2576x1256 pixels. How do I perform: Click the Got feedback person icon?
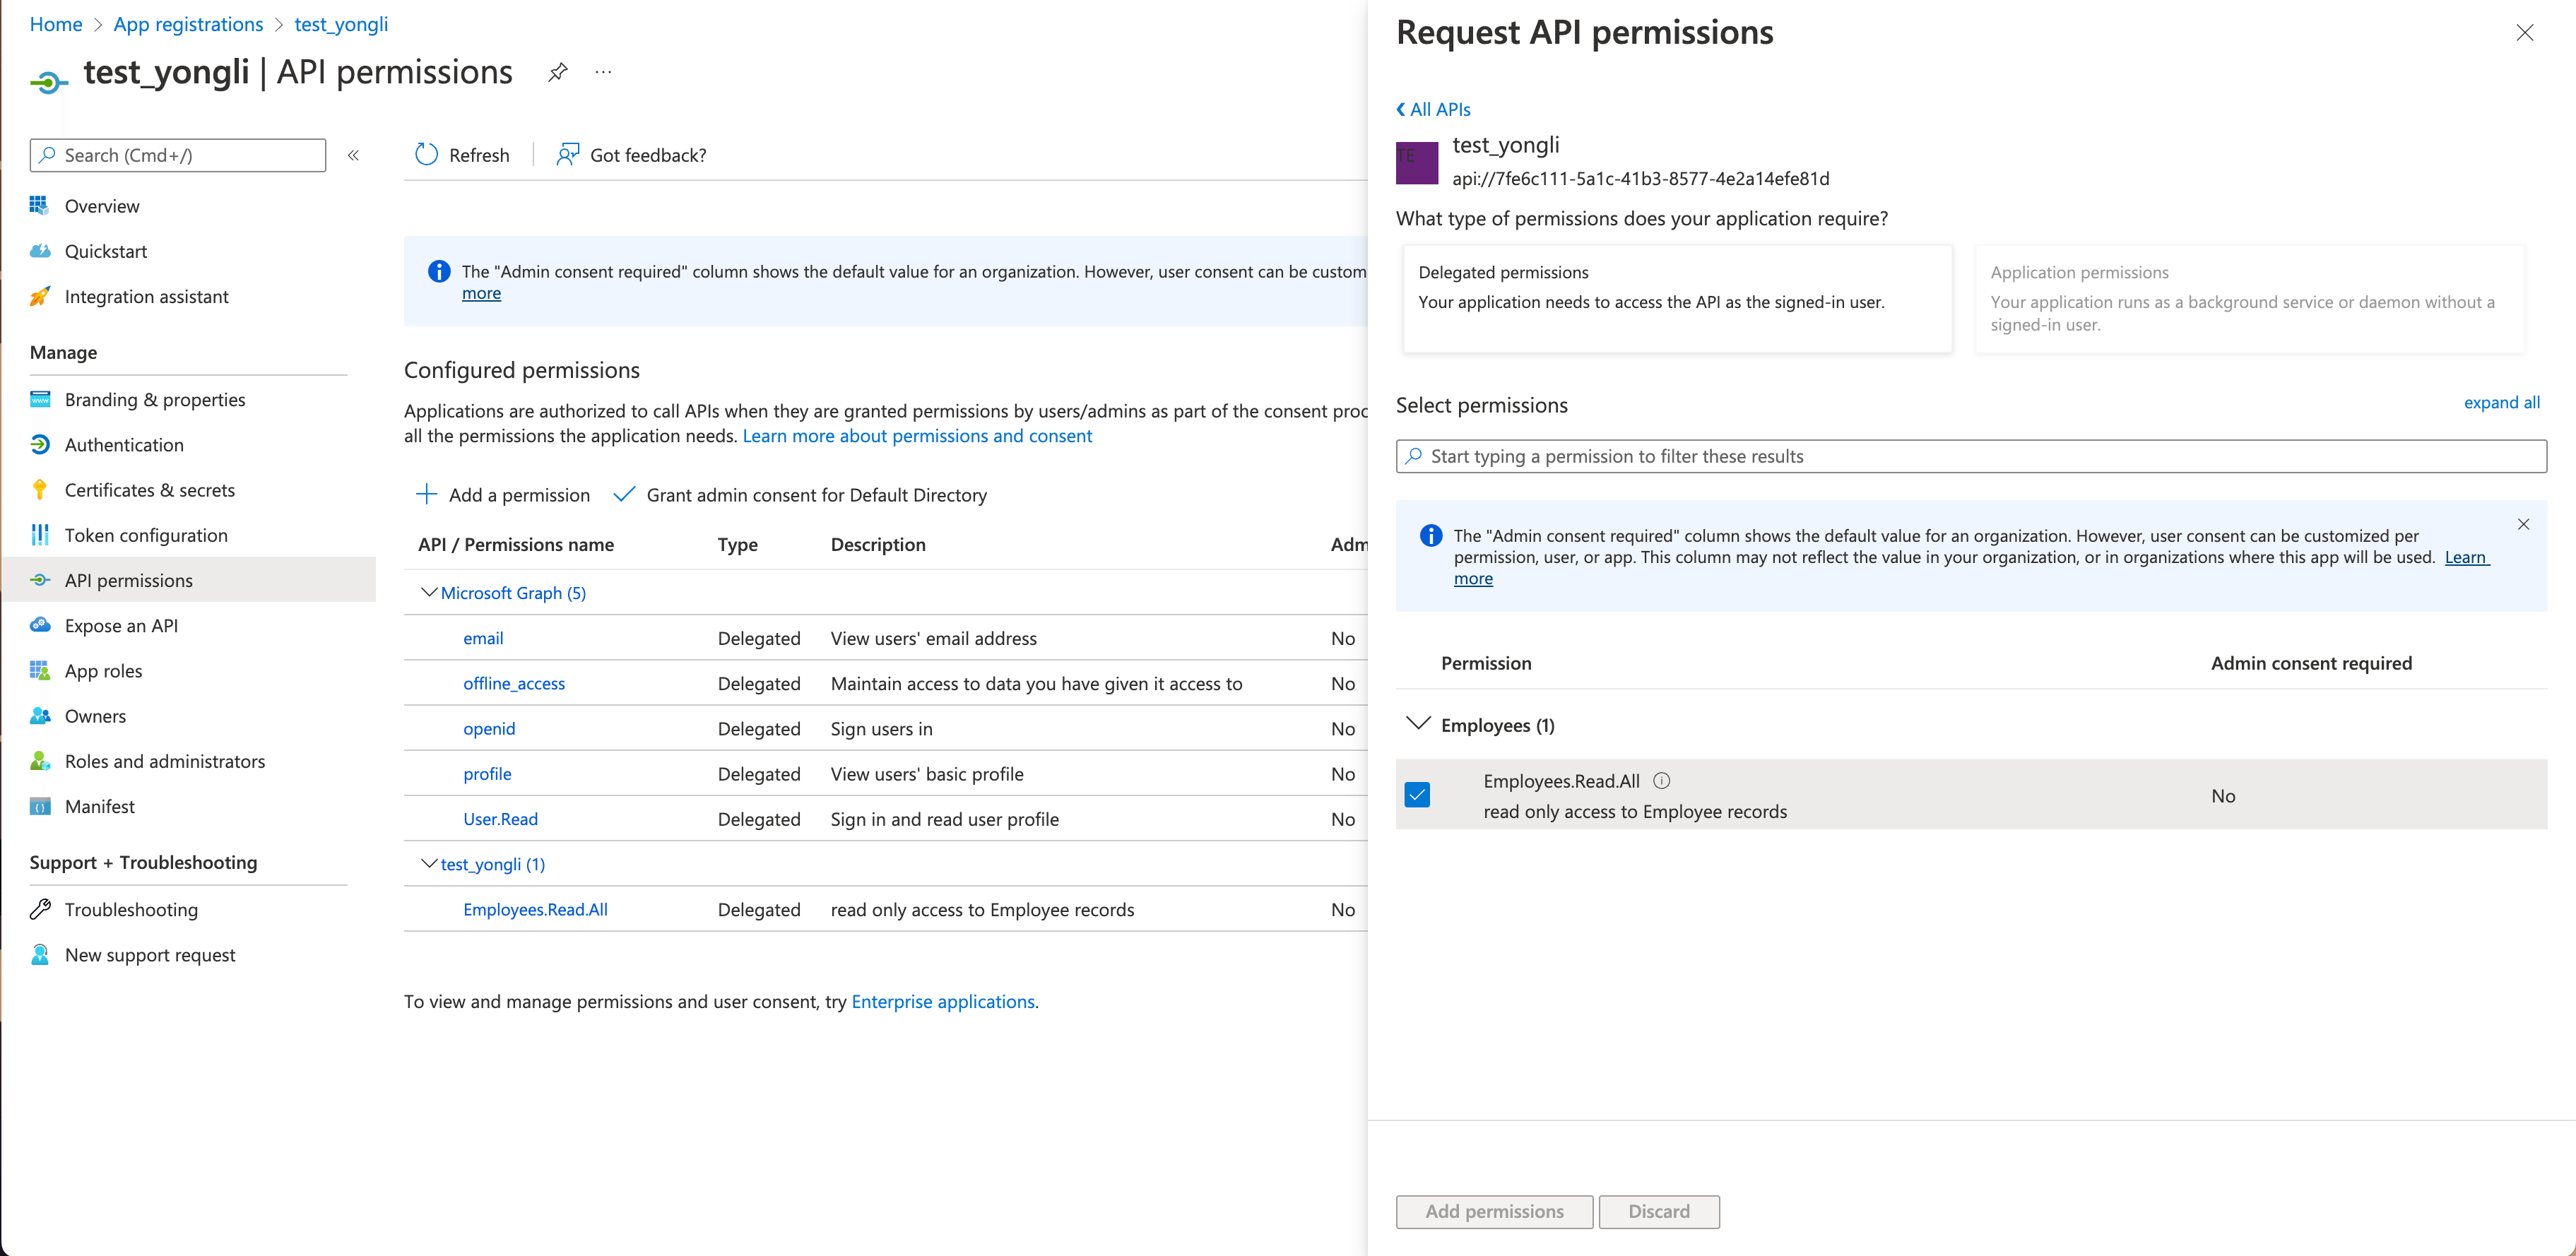coord(568,155)
